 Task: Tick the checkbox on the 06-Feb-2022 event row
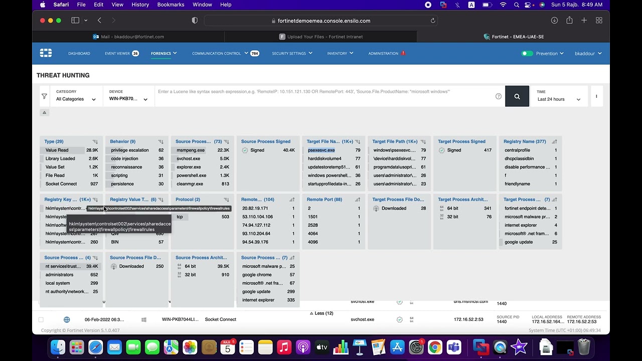click(x=41, y=319)
